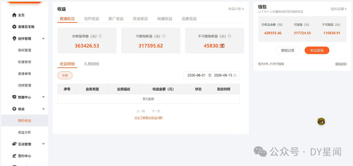
Task: Click the wallet 110830.91 value
Action: (332, 33)
